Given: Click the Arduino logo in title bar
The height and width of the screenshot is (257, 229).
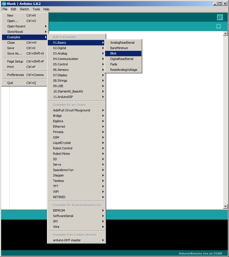Looking at the screenshot, I should (4, 4).
